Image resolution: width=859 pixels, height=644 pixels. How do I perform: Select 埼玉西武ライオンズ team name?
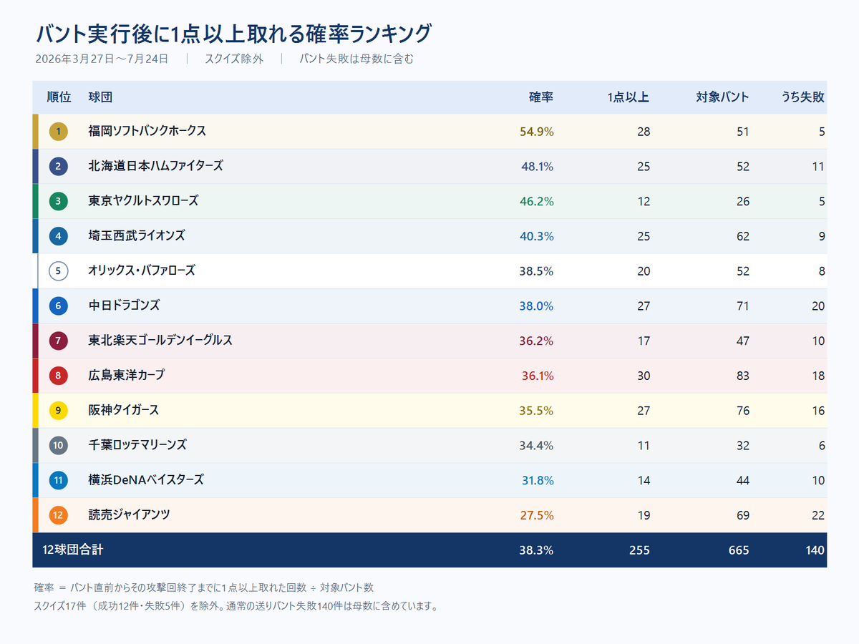point(137,235)
